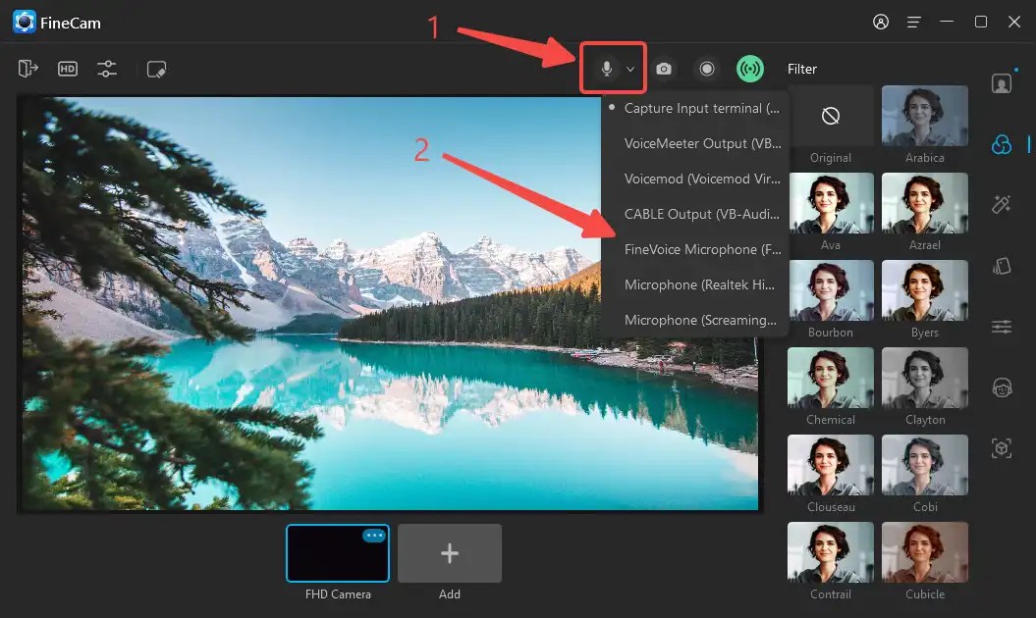Select FineVoice Microphone option

tap(695, 249)
